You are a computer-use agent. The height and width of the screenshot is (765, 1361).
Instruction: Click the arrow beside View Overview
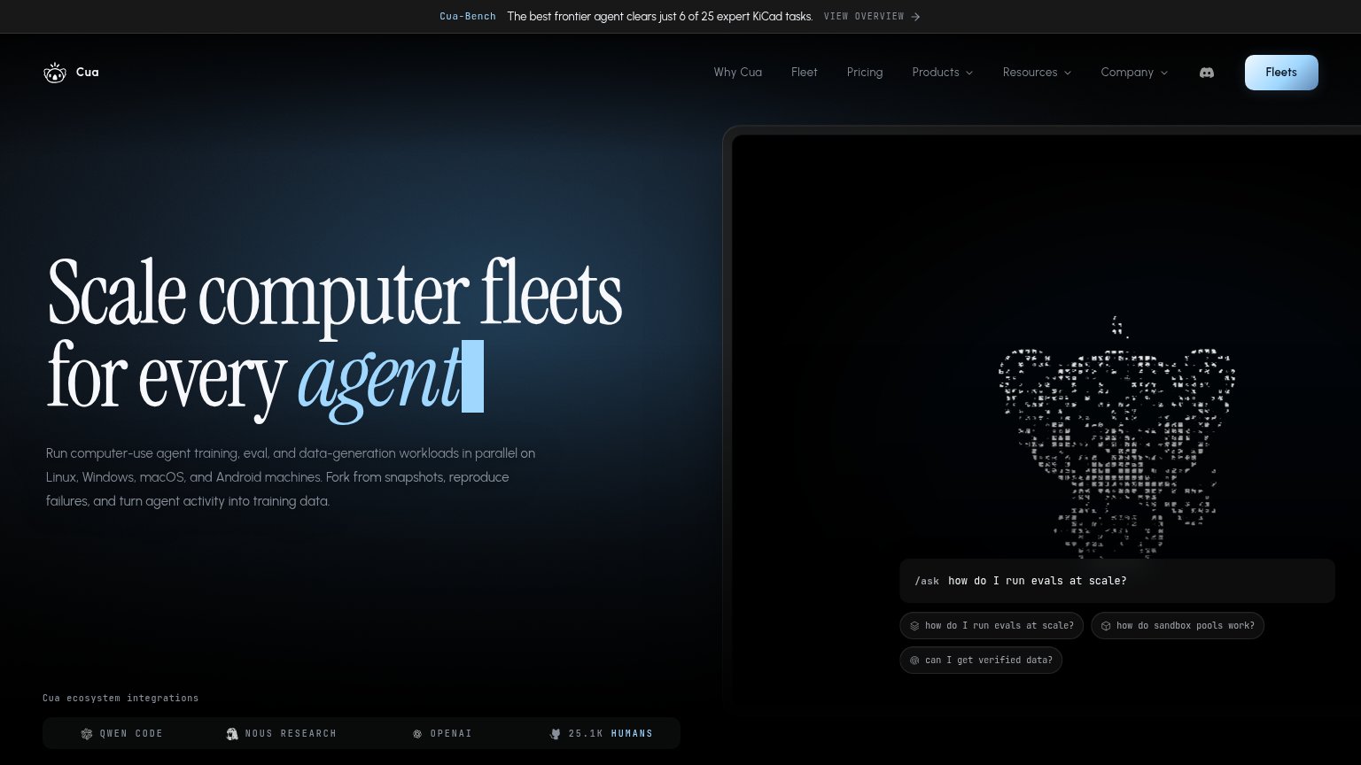coord(915,17)
